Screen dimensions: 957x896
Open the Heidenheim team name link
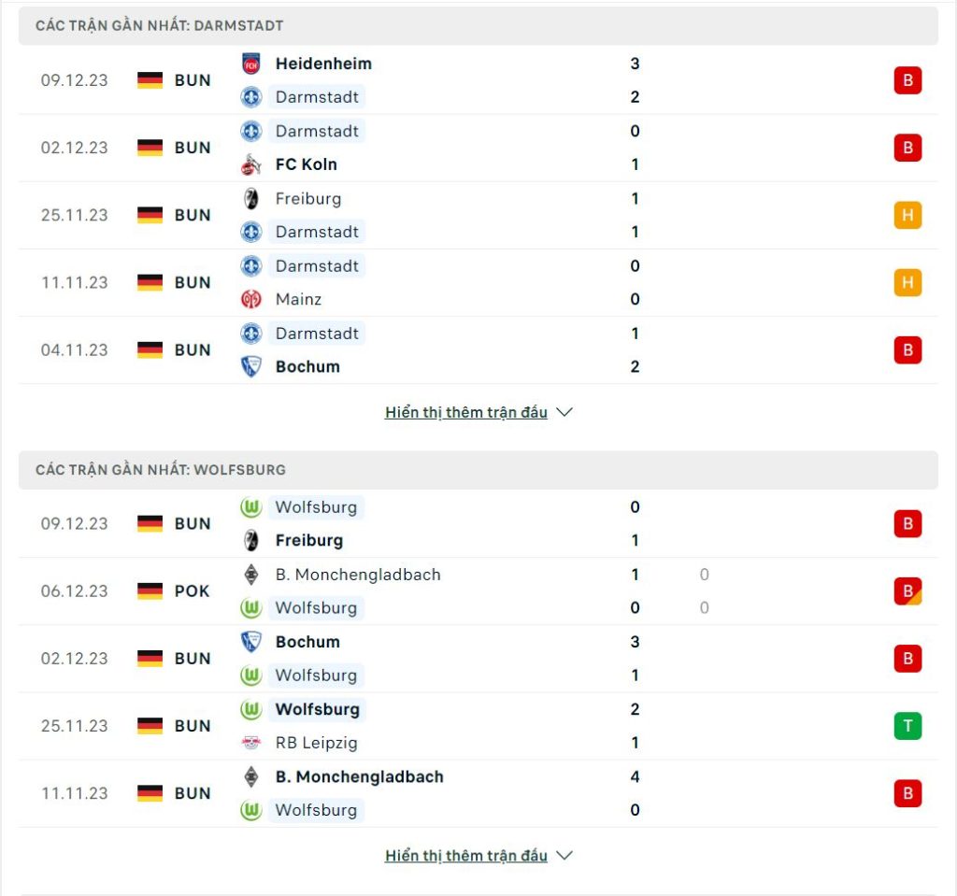click(x=323, y=64)
